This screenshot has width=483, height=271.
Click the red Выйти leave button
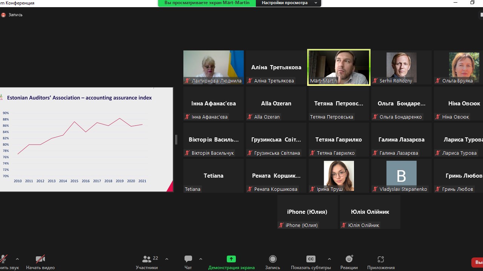(x=478, y=262)
